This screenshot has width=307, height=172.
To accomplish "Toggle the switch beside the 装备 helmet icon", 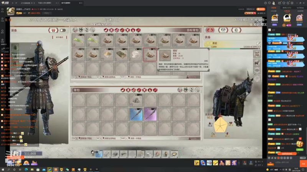I will click(63, 30).
